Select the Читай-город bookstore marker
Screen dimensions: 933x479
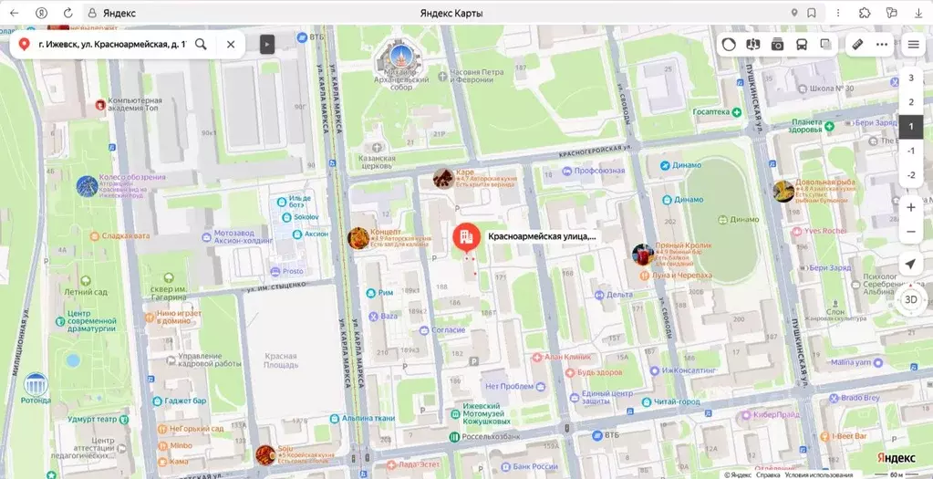[646, 401]
